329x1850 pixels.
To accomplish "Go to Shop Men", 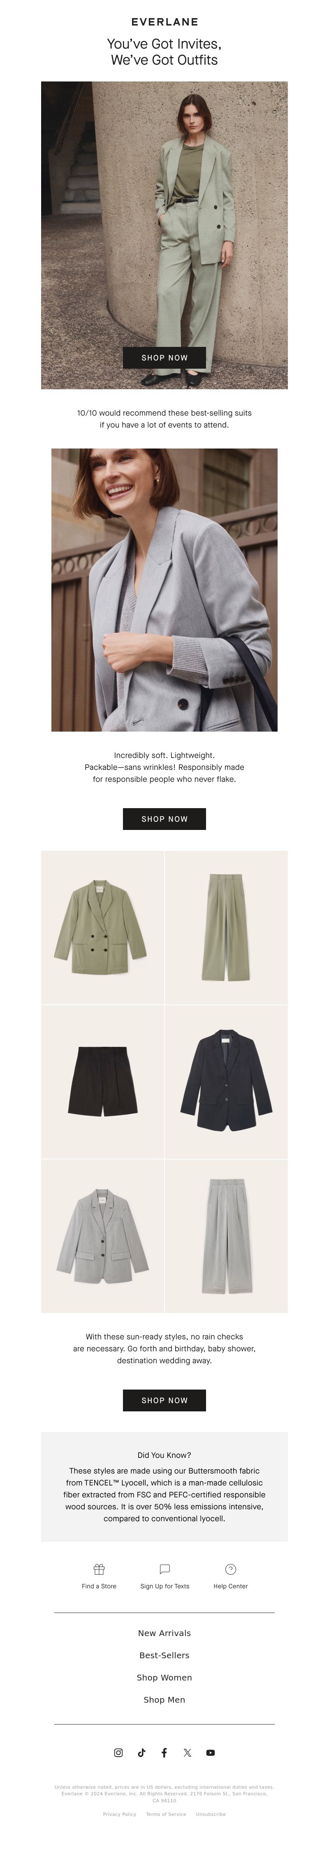I will pyautogui.click(x=164, y=1699).
